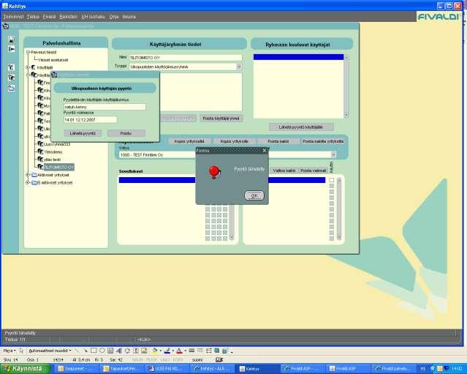The width and height of the screenshot is (467, 374).
Task: Click the exit arrow icon in the left sidebar
Action: 11,49
